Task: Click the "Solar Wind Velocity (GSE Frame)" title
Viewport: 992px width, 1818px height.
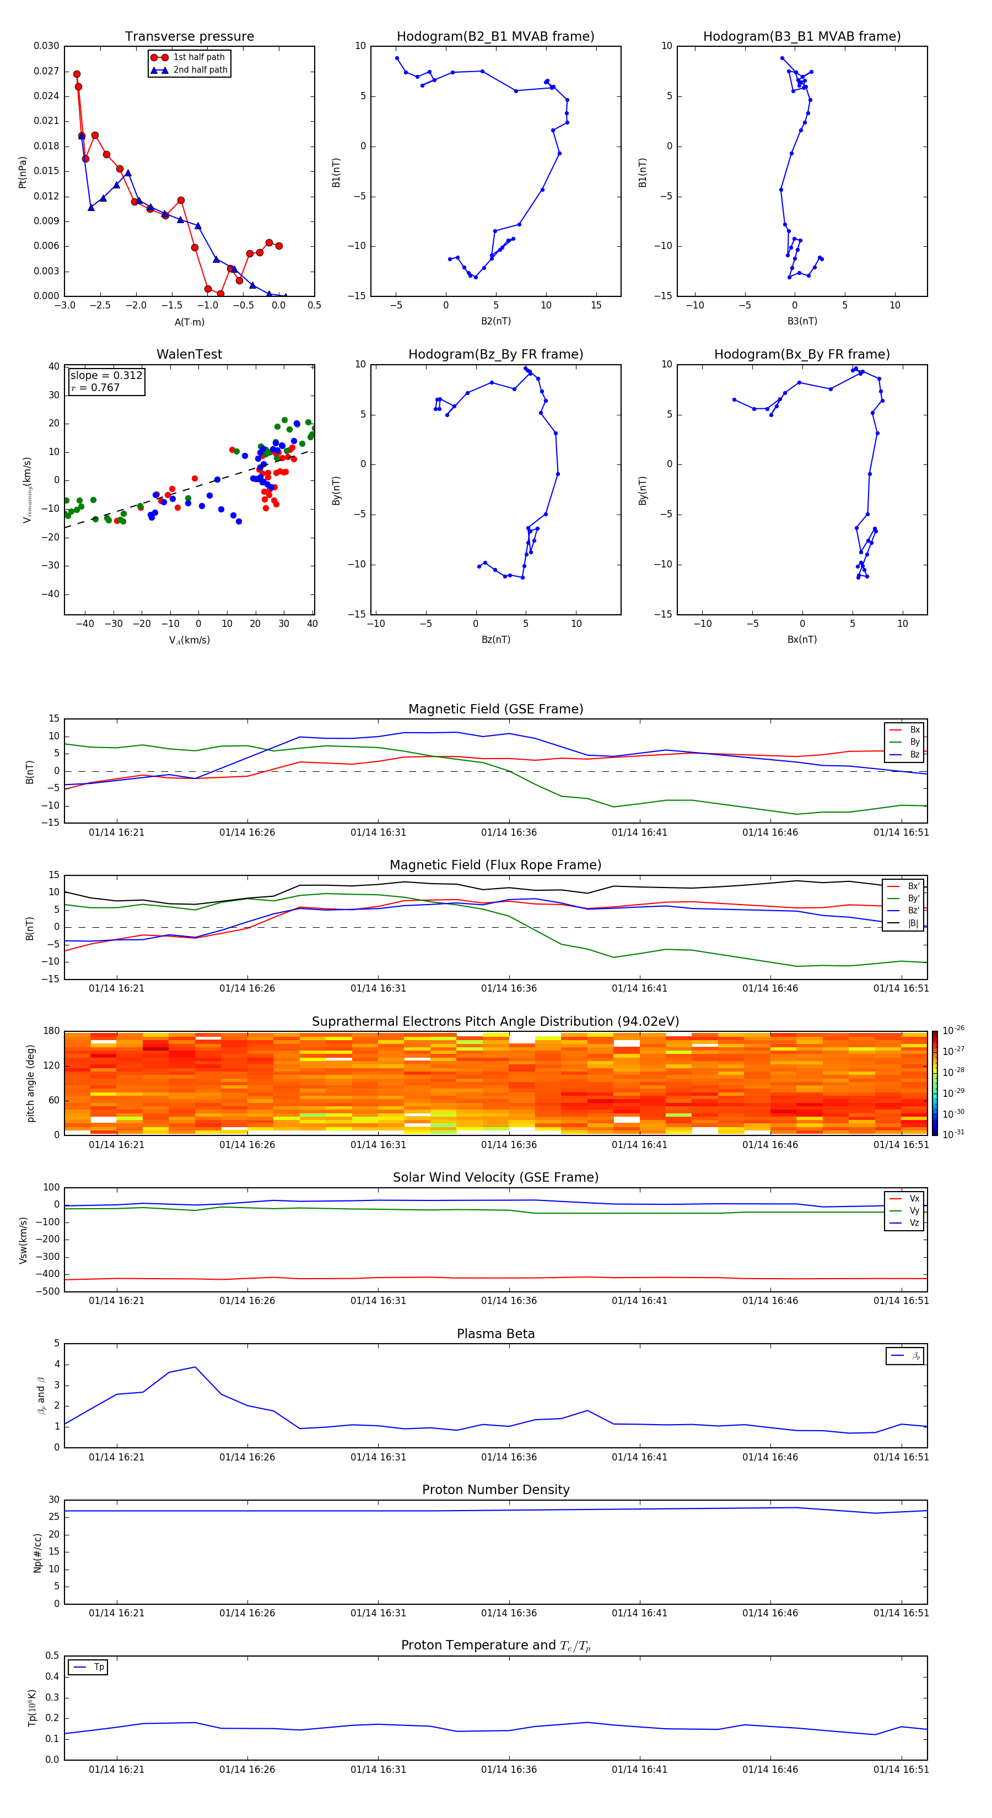Action: tap(495, 1177)
